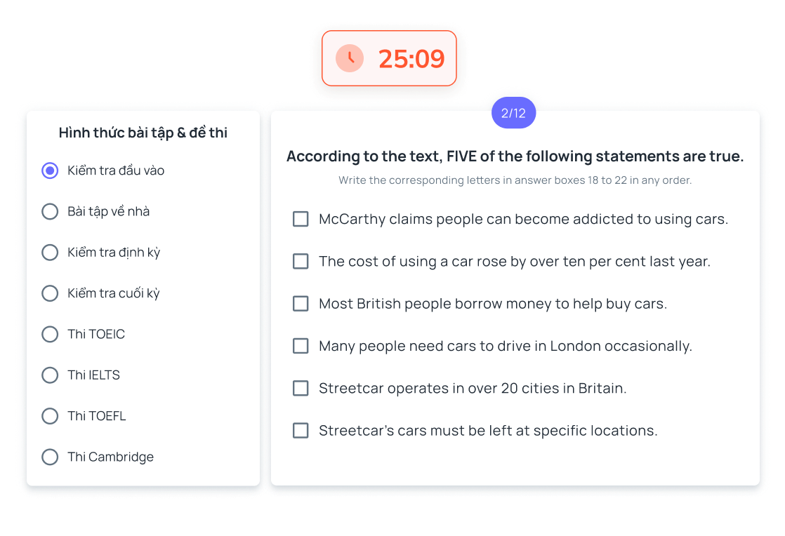Click the FIVE statements are true question heading
785x536 pixels.
(515, 156)
